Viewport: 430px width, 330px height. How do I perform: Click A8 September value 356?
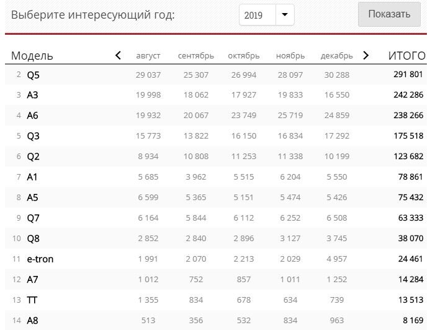point(196,321)
